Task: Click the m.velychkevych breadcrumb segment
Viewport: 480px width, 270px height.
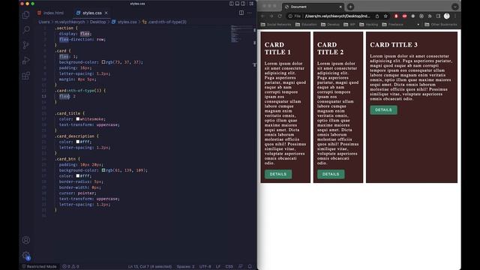Action: [x=70, y=22]
